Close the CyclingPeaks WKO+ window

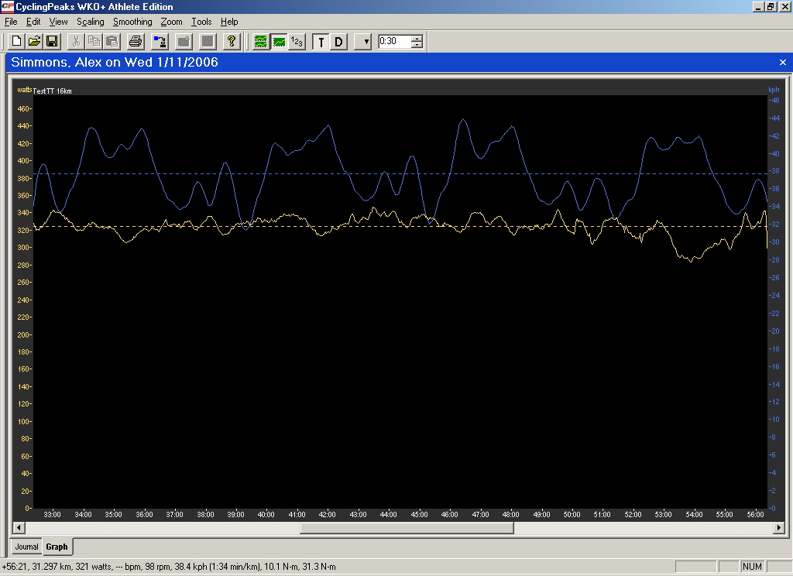784,6
